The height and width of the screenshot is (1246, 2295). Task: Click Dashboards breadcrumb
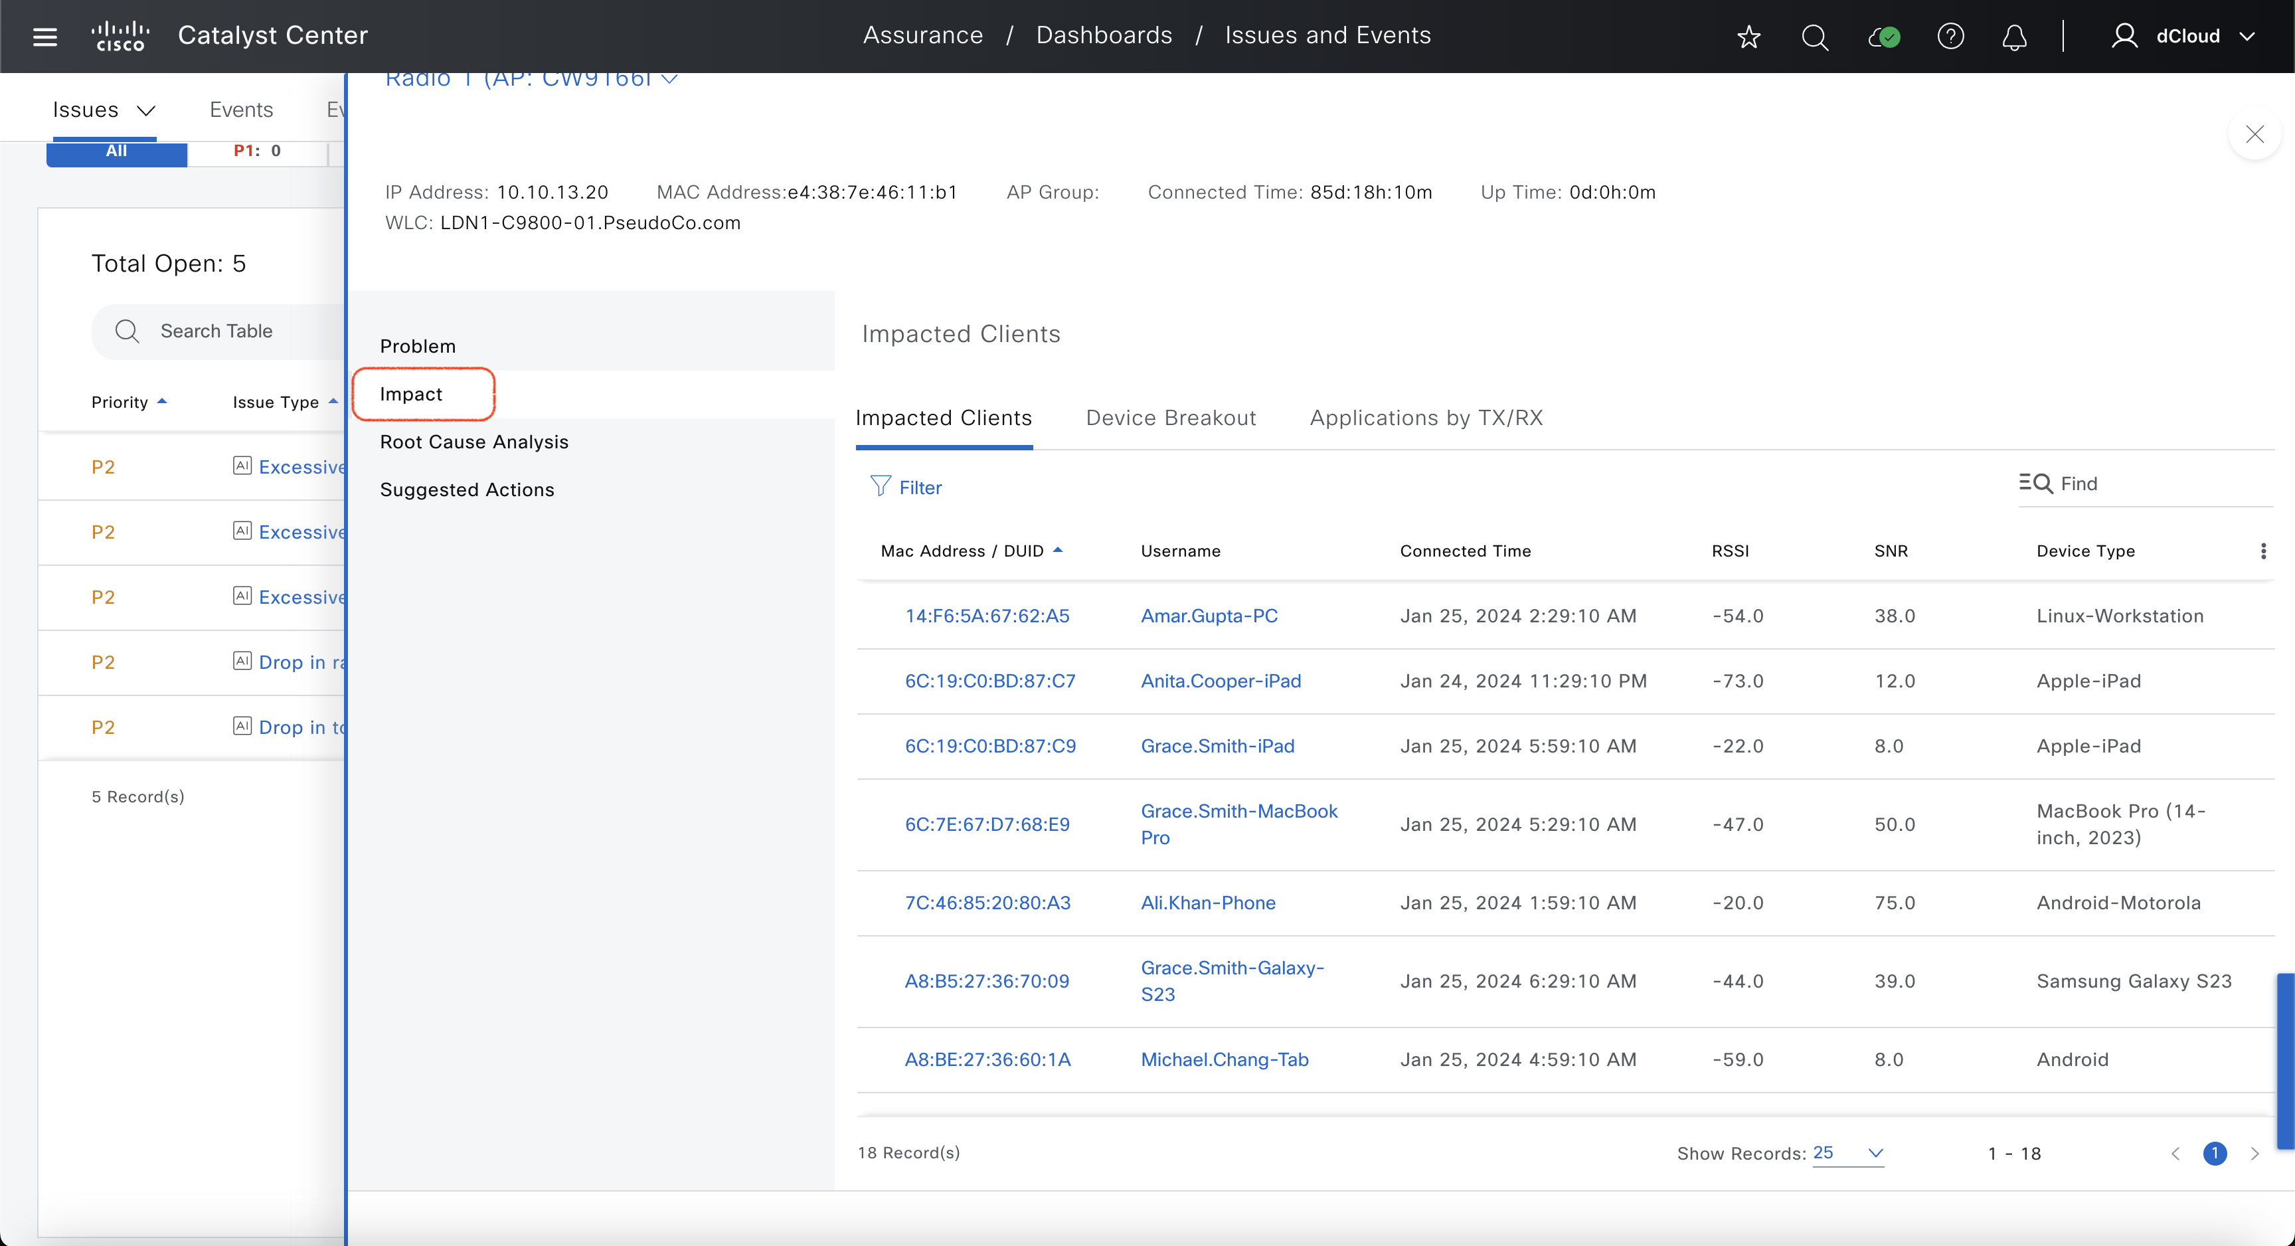point(1104,36)
